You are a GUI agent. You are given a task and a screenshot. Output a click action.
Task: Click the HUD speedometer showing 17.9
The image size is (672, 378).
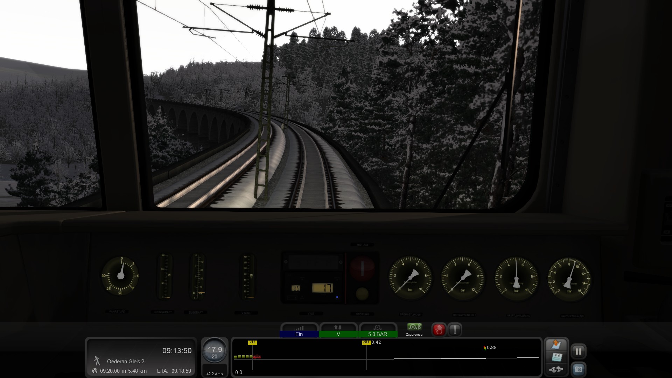point(215,351)
